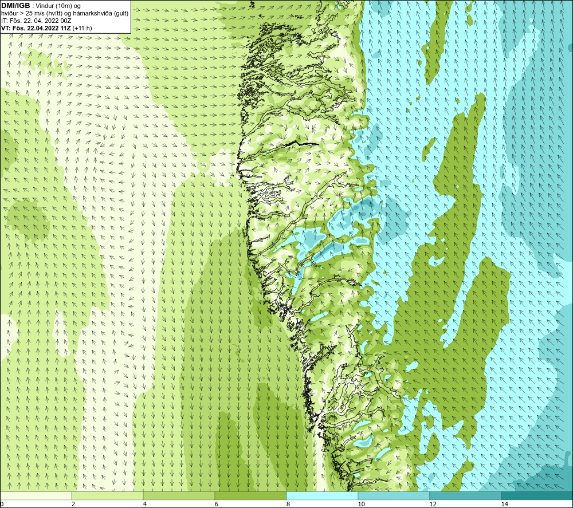Screen dimensions: 573x508
Task: Click the legend scale label '8'
Action: click(x=288, y=505)
